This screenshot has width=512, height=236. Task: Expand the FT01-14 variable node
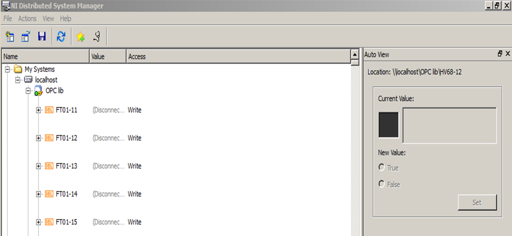click(38, 195)
